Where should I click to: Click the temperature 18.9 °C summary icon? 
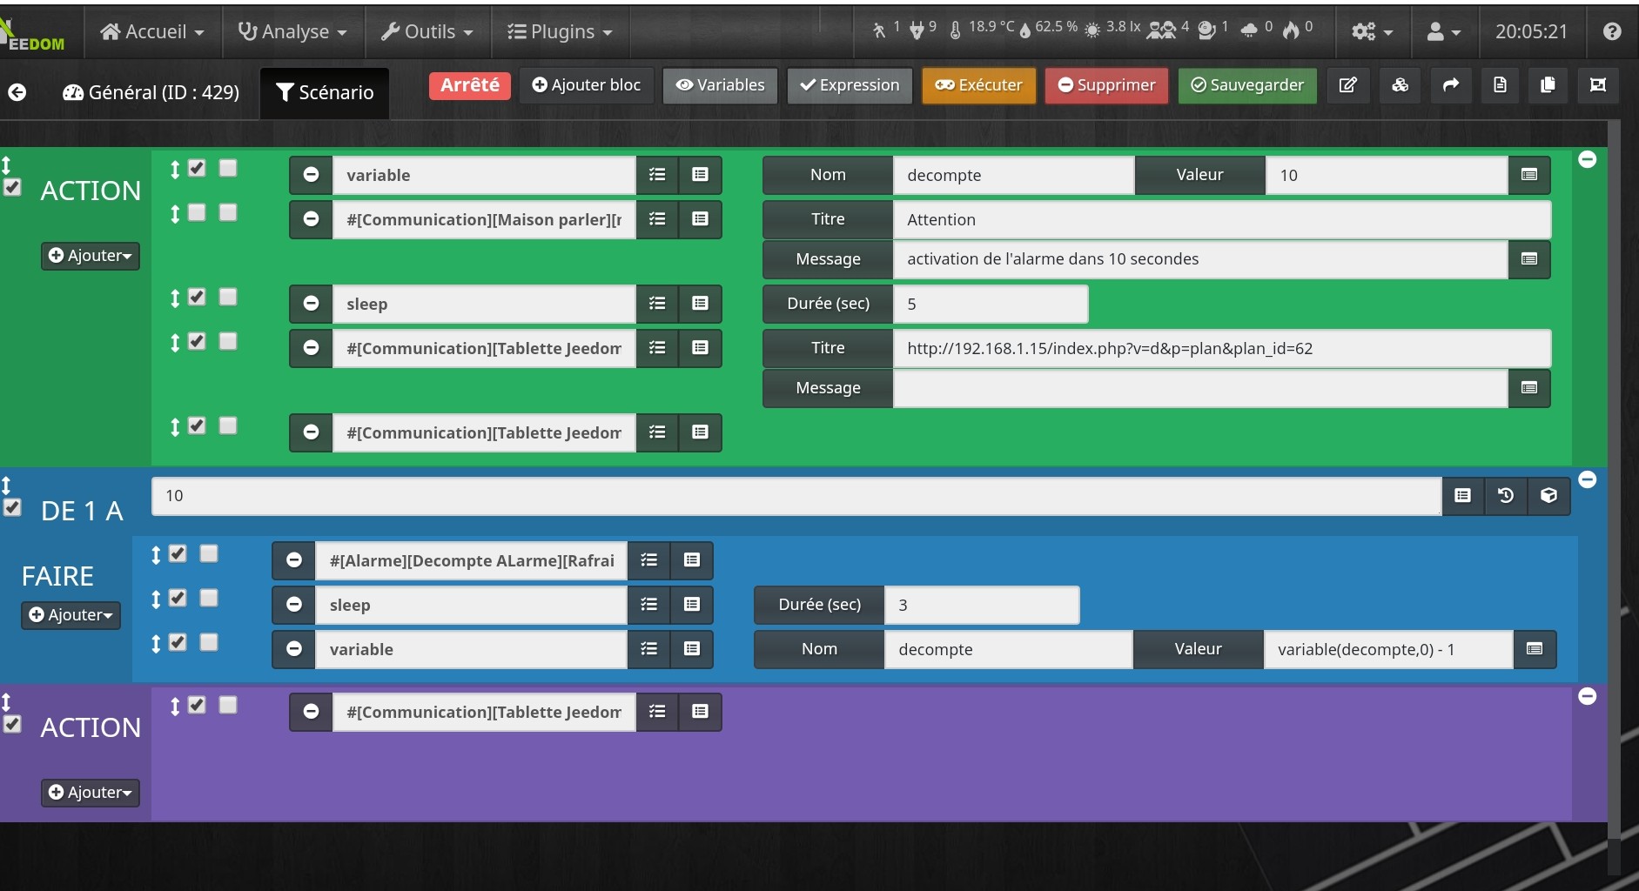(955, 30)
